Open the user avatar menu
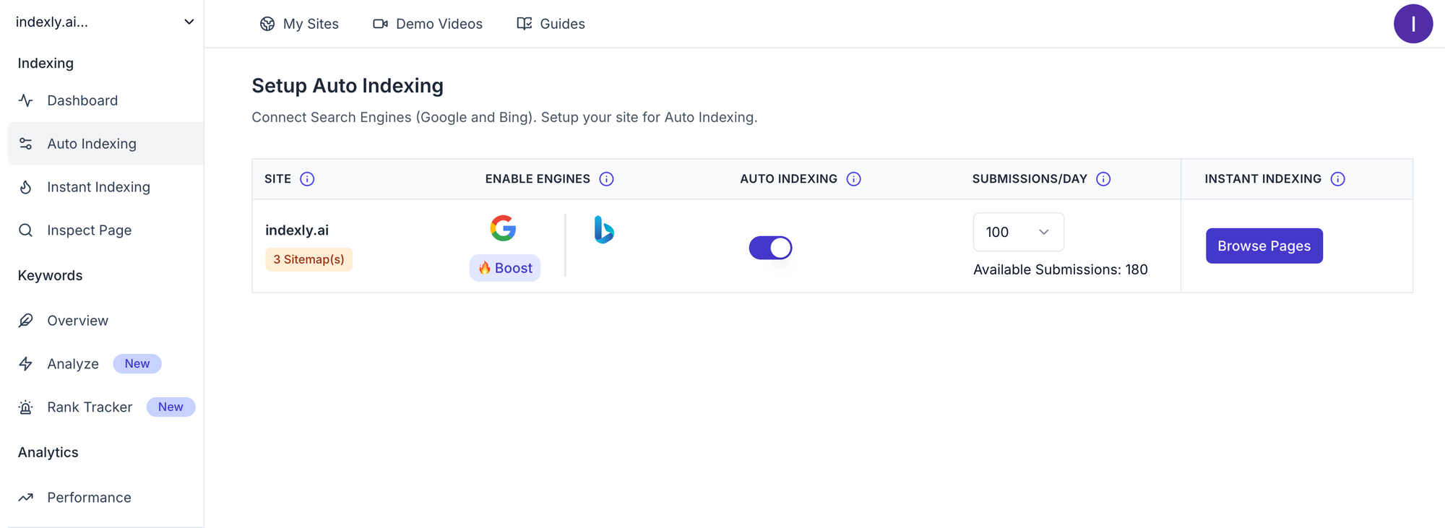1445x528 pixels. (1413, 24)
